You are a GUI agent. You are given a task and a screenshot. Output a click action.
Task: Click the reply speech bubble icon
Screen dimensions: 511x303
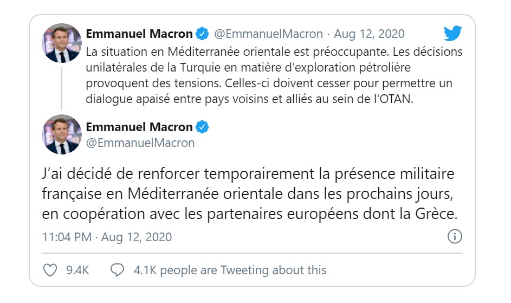point(117,270)
